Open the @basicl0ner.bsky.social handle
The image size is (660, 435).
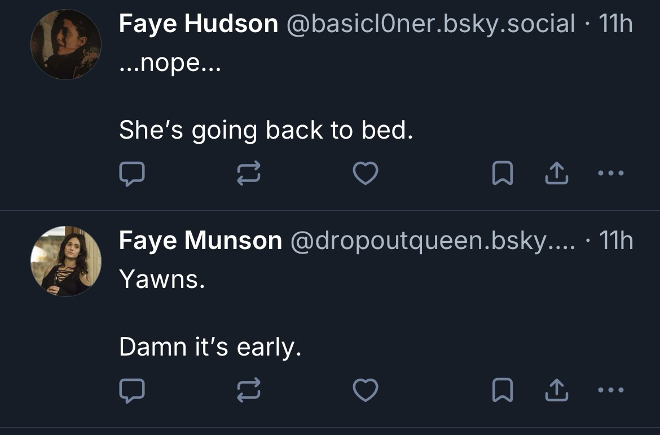(x=431, y=24)
